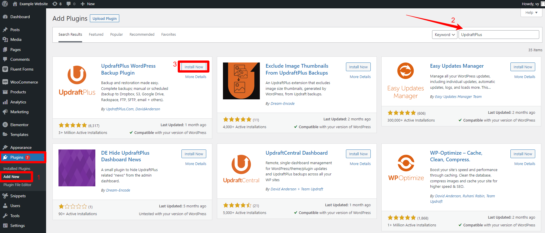545x233 pixels.
Task: Open More Details for DE Hide UpdraftPlus
Action: (196, 164)
